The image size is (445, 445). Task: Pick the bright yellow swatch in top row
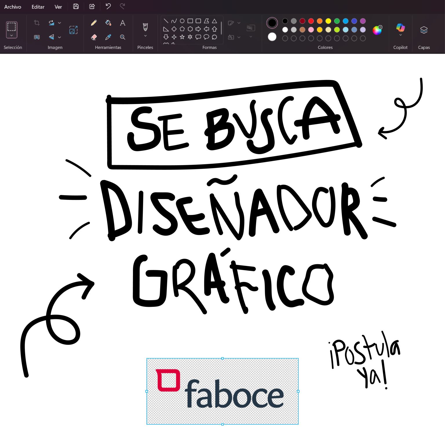(328, 21)
